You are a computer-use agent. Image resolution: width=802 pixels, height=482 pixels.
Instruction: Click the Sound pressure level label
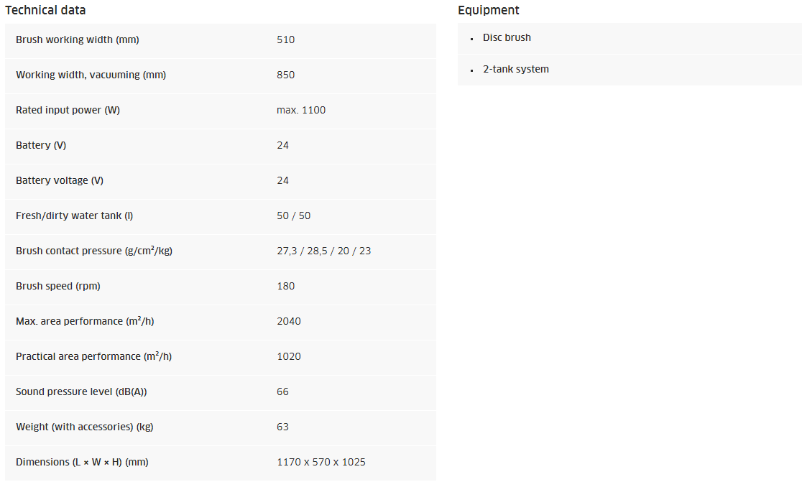point(81,391)
